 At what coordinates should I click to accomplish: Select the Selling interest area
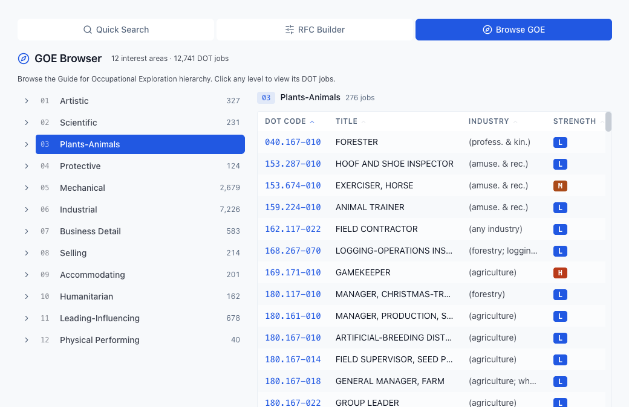(x=140, y=253)
